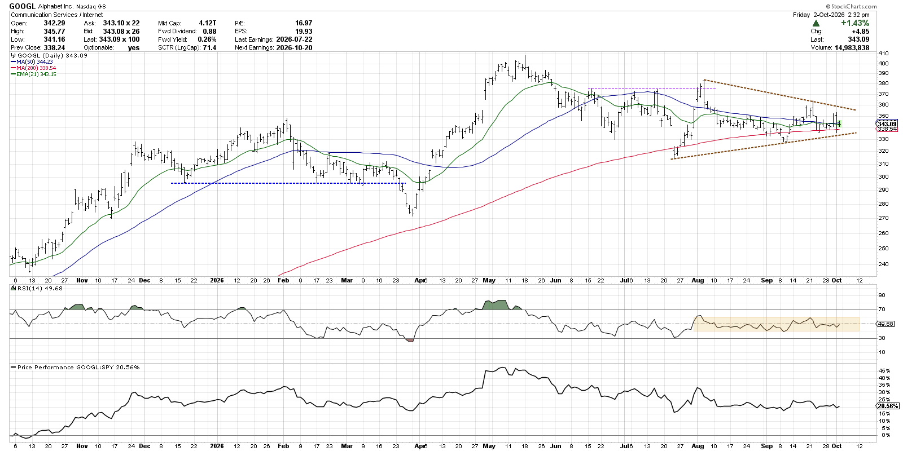
Task: Click the Ask quote 343.10 x 22
Action: [x=121, y=23]
